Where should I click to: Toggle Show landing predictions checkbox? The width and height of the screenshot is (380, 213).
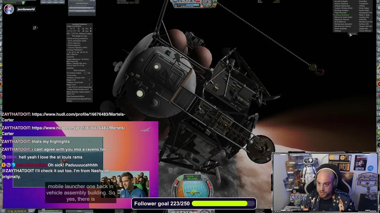78,38
